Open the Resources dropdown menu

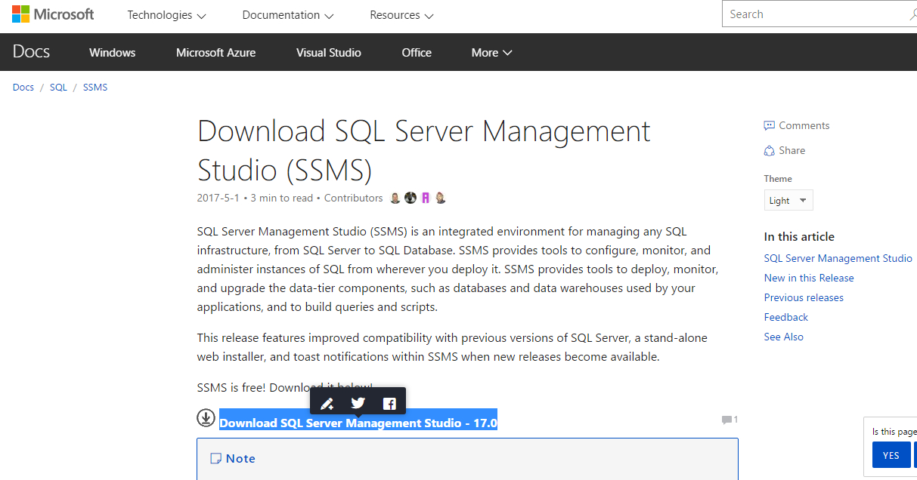401,15
